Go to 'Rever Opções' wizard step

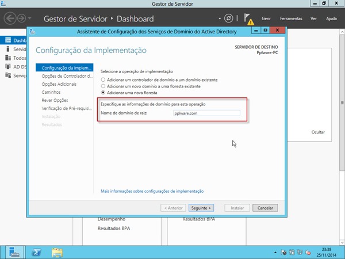tap(55, 100)
